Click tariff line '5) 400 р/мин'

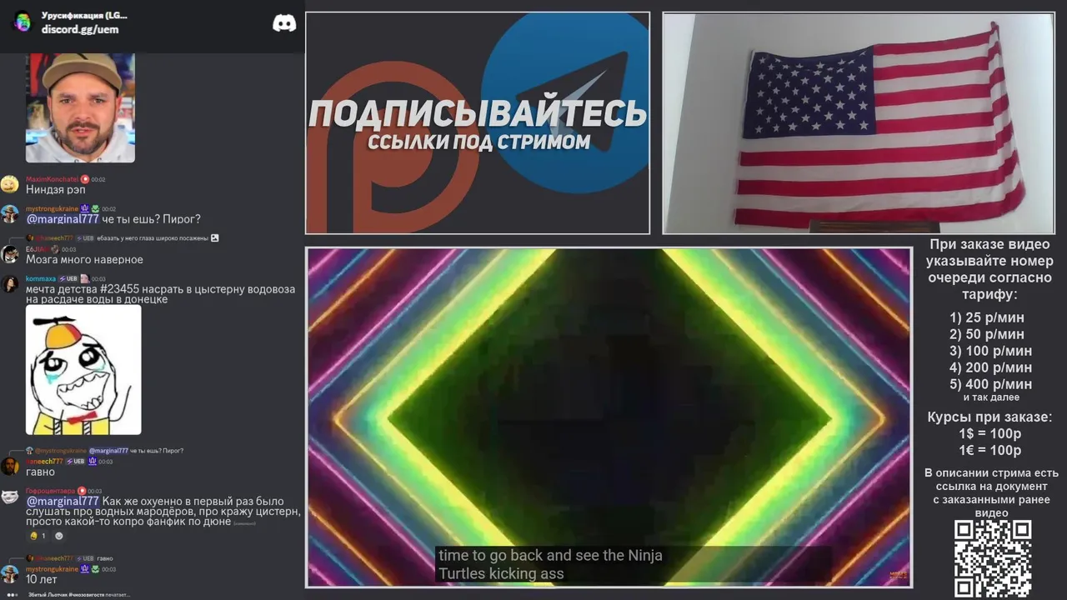tap(990, 384)
